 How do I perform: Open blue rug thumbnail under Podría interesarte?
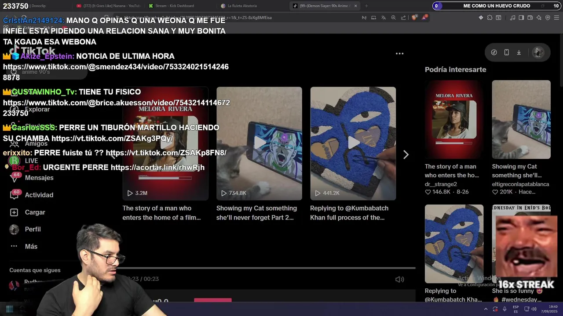tap(454, 244)
